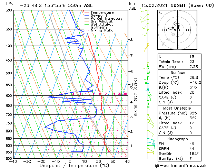
Task: Click the Most Unstable Lifted Index value '12'
Action: coord(192,123)
